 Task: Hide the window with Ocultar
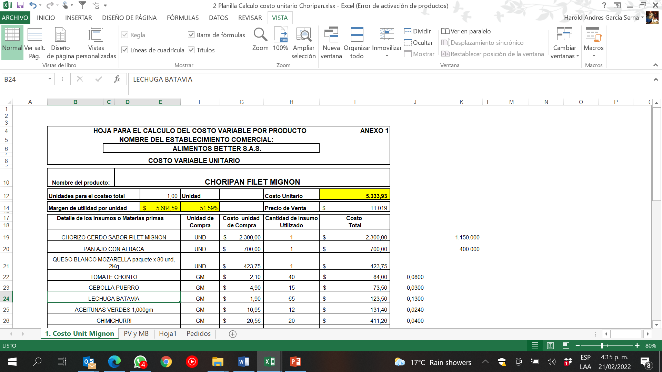tap(418, 43)
